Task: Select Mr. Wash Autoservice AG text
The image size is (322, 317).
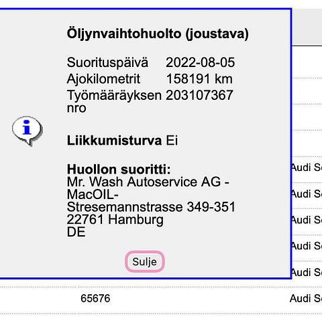Action: coord(148,182)
